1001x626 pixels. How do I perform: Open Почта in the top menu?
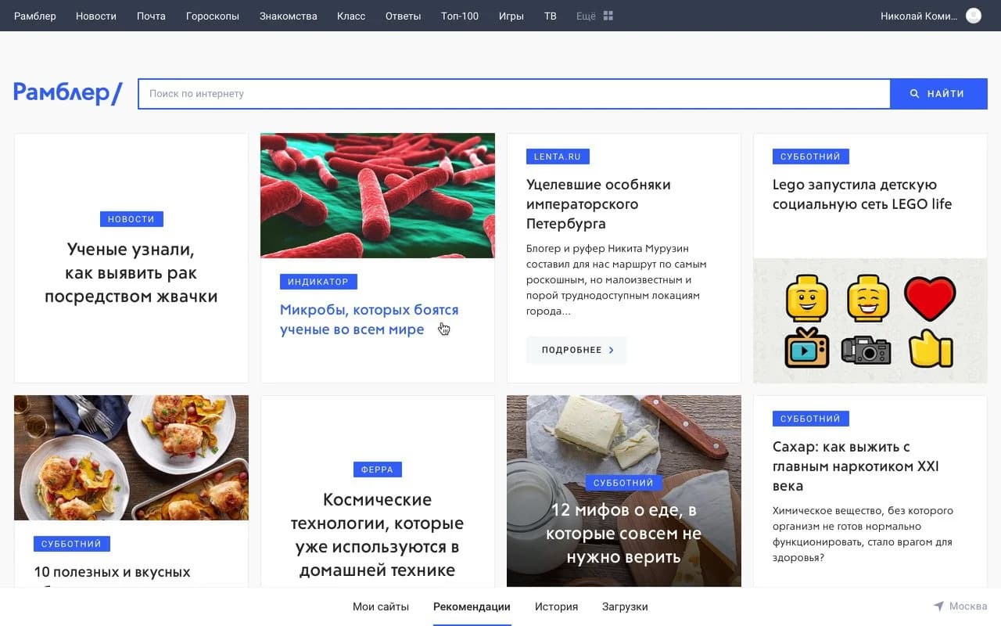pos(151,16)
